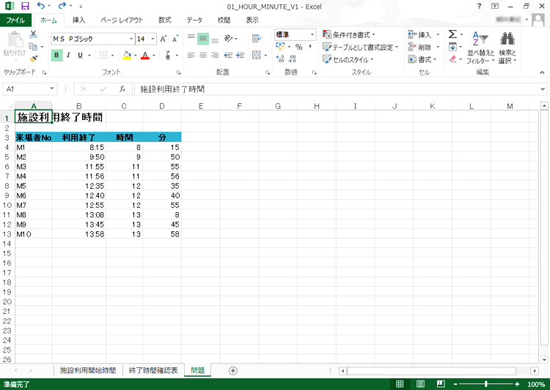This screenshot has width=550, height=390.
Task: Switch to Page Layout view
Action: tap(420, 384)
